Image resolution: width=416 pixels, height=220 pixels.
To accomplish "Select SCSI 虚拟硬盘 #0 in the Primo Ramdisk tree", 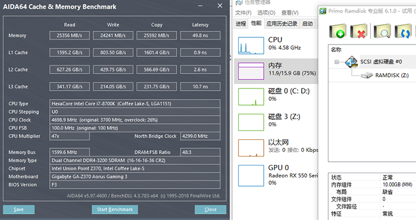I will pyautogui.click(x=381, y=62).
